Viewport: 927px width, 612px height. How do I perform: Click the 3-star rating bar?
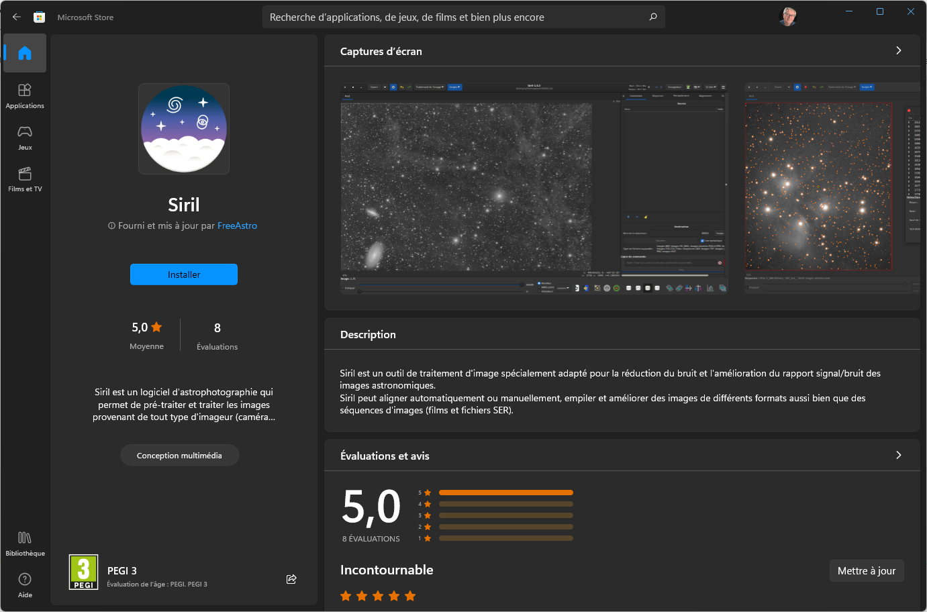(x=506, y=515)
